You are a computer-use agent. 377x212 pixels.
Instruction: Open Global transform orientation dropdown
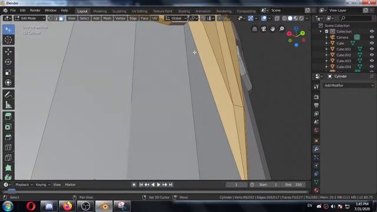coord(176,18)
